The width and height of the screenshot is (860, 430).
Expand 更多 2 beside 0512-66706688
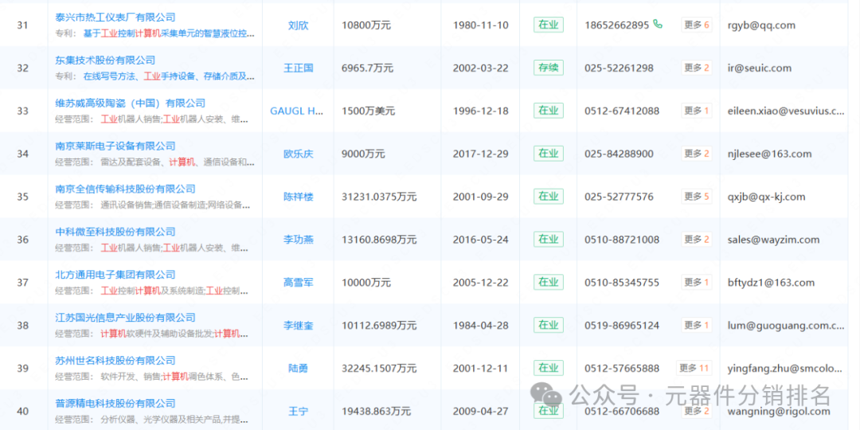tap(697, 410)
